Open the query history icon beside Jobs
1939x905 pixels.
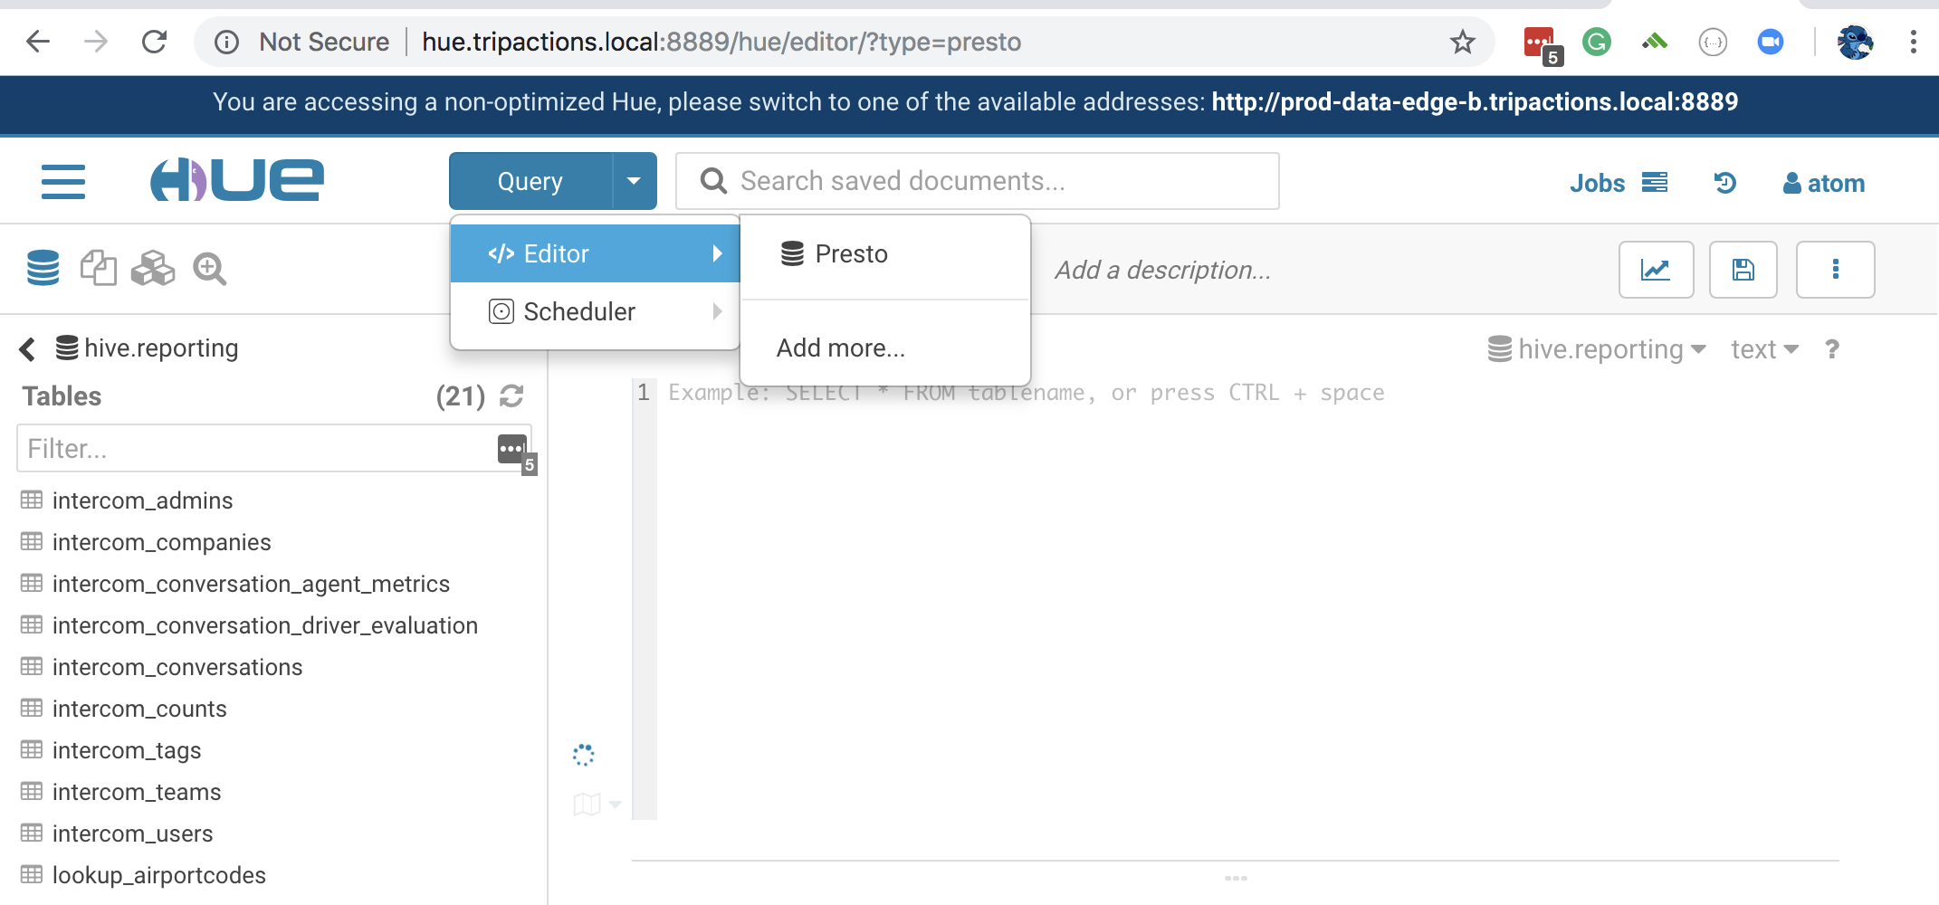(x=1725, y=182)
